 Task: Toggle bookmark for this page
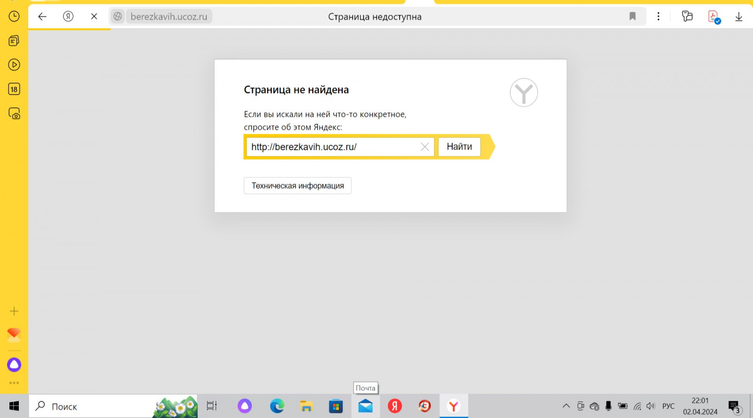(x=633, y=17)
